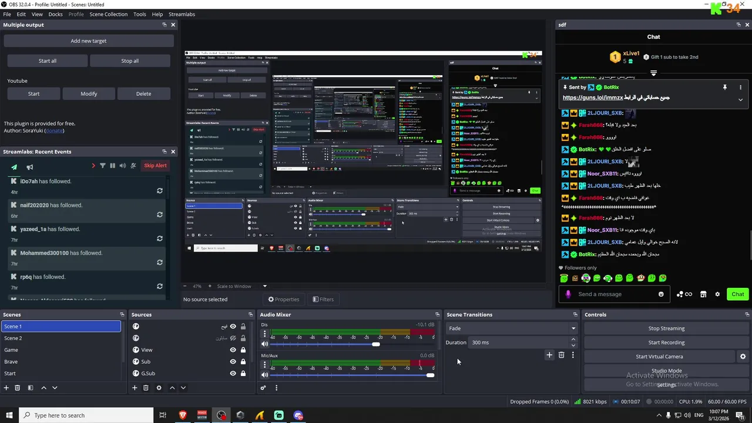
Task: Open scene filters icon in the Scenes toolbar
Action: 31,388
